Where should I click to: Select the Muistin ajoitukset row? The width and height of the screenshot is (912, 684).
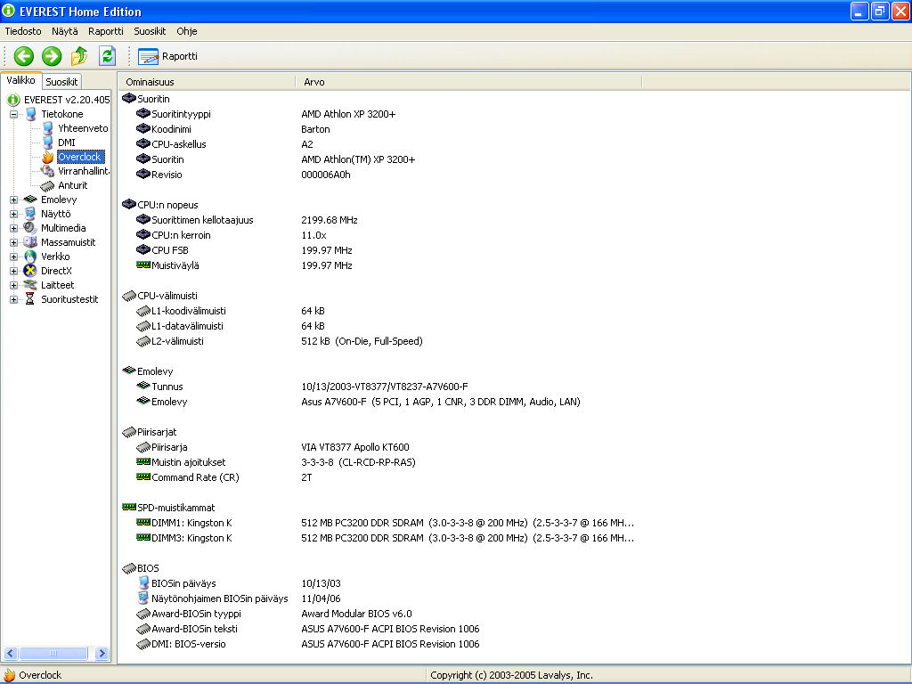tap(514, 462)
